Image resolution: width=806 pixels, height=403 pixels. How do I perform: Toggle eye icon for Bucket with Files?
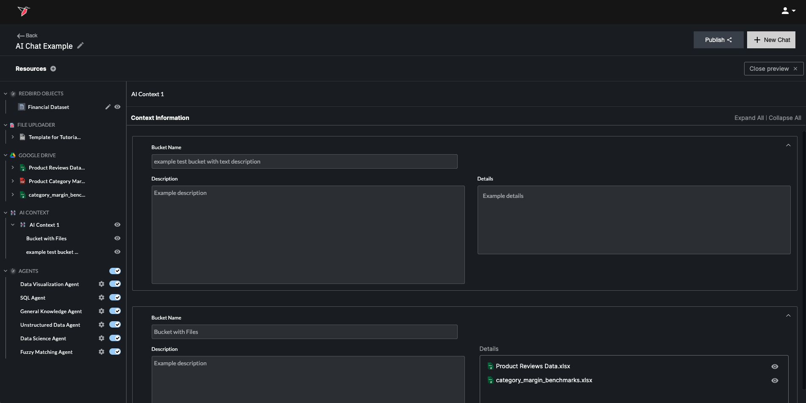click(117, 238)
